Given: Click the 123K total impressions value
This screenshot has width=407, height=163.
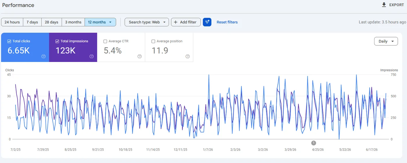Looking at the screenshot, I should coord(65,50).
